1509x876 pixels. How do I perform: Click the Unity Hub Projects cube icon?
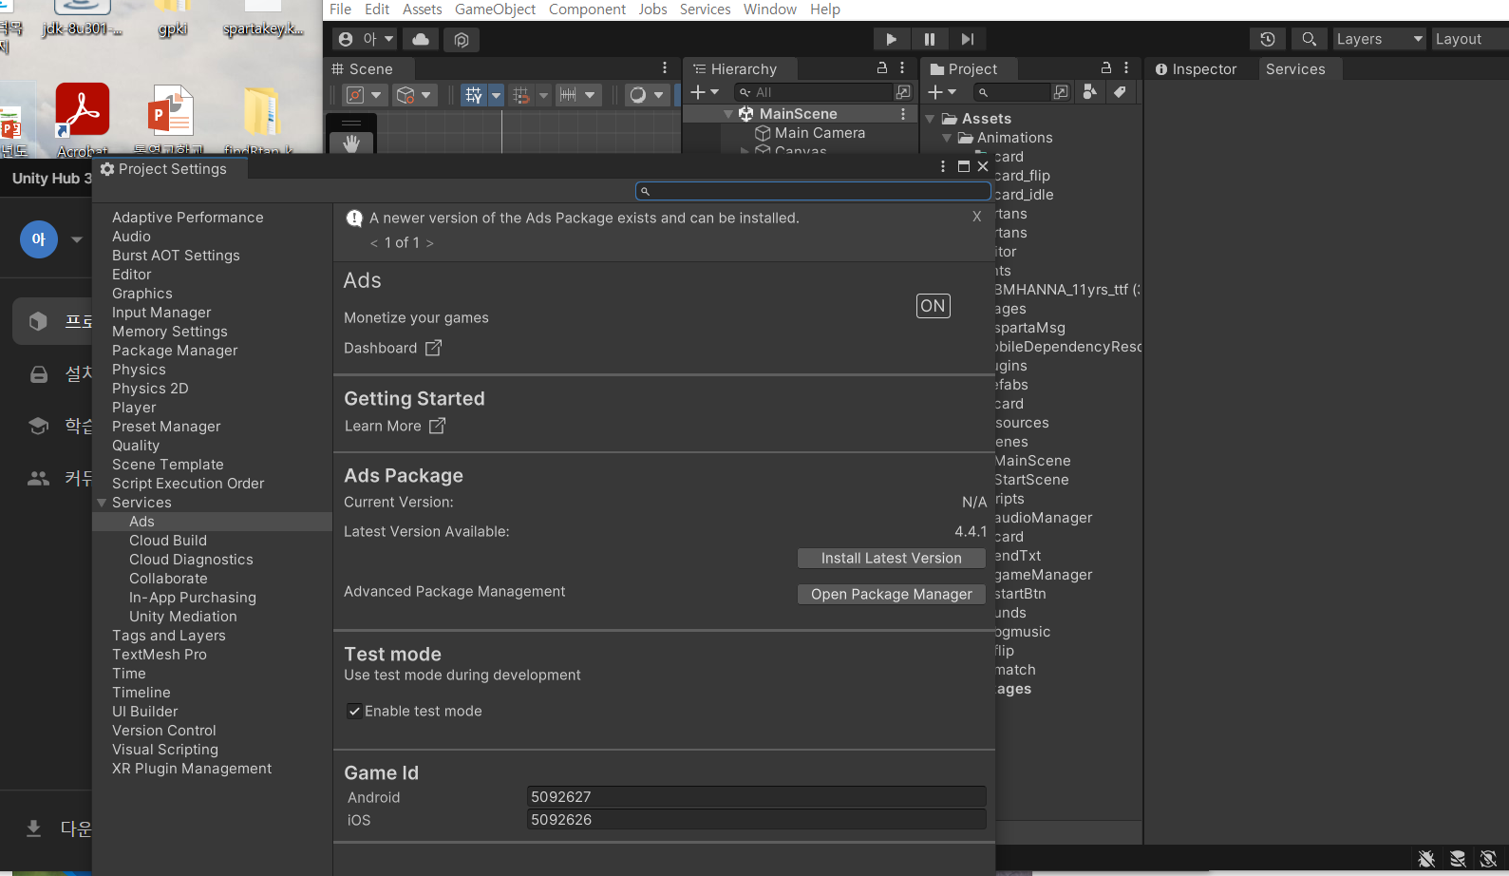pos(38,321)
